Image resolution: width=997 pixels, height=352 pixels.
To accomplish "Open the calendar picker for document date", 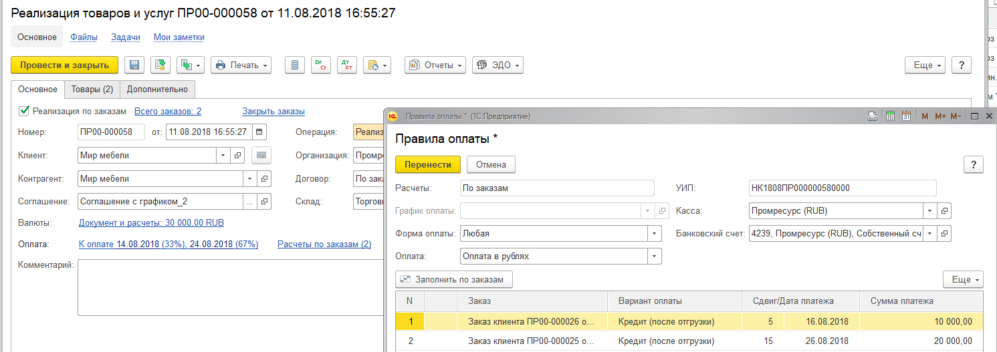I will pyautogui.click(x=259, y=132).
